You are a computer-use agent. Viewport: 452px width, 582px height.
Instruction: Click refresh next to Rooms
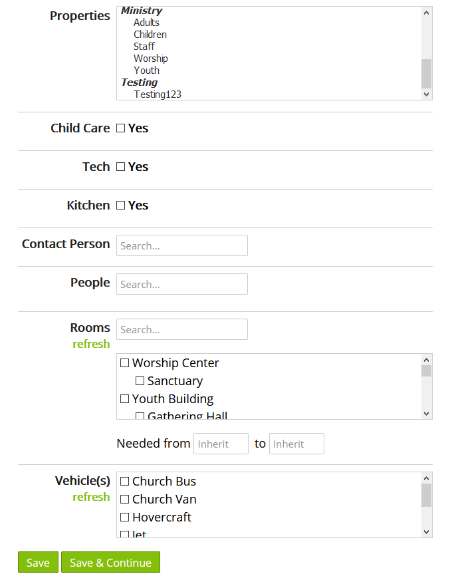click(x=91, y=344)
